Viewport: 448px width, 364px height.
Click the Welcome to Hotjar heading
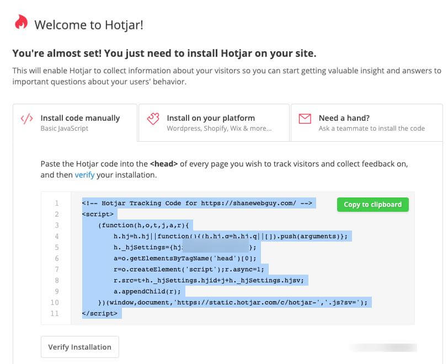click(88, 25)
